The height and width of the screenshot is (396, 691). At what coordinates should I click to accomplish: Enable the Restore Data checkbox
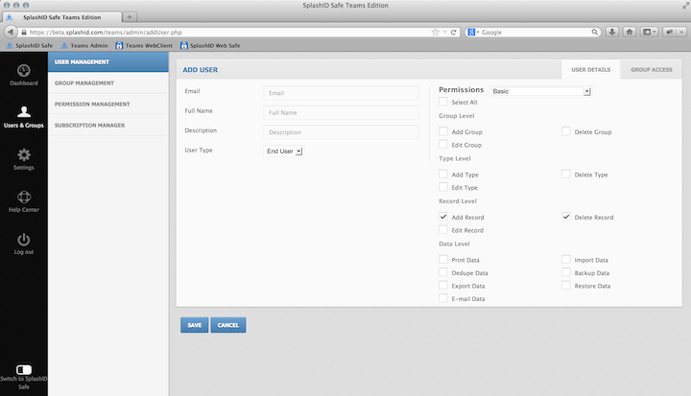(x=566, y=286)
